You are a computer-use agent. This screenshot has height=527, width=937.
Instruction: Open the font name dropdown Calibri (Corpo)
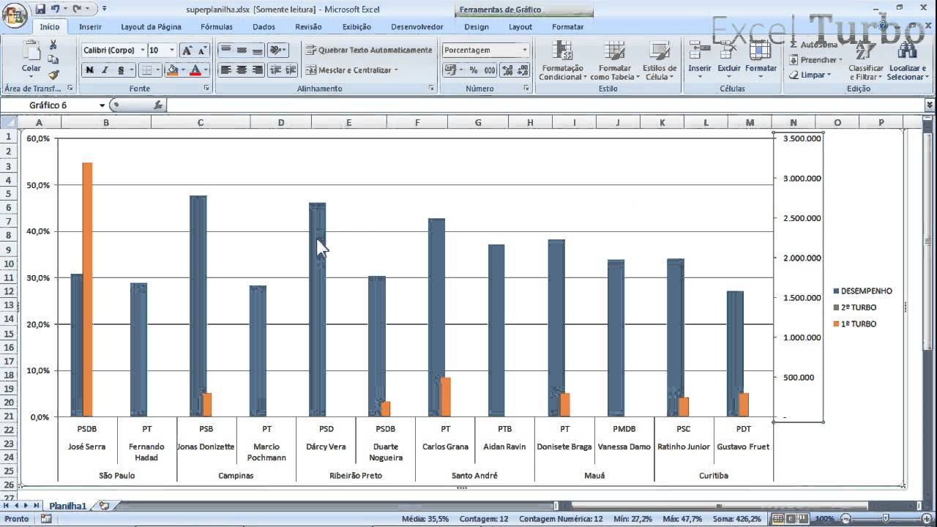tap(143, 51)
